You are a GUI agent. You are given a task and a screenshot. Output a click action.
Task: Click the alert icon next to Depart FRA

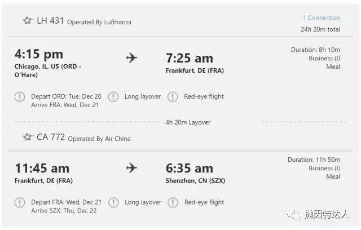point(20,202)
